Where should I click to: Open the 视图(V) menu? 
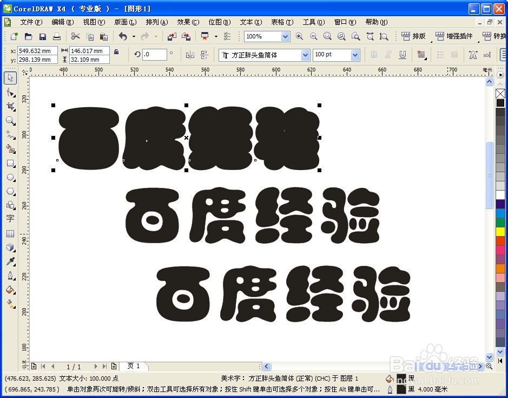click(94, 22)
